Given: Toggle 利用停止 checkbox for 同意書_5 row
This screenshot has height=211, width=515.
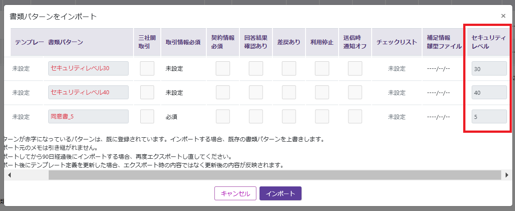Looking at the screenshot, I should pos(322,117).
